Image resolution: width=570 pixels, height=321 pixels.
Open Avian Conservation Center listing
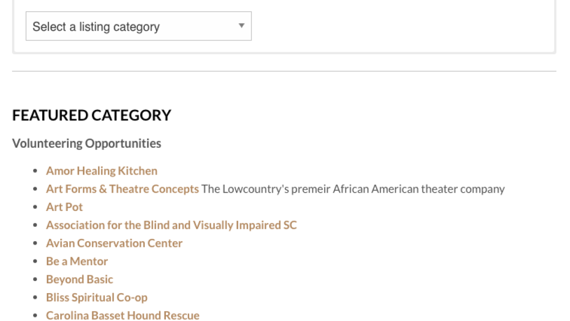[114, 243]
